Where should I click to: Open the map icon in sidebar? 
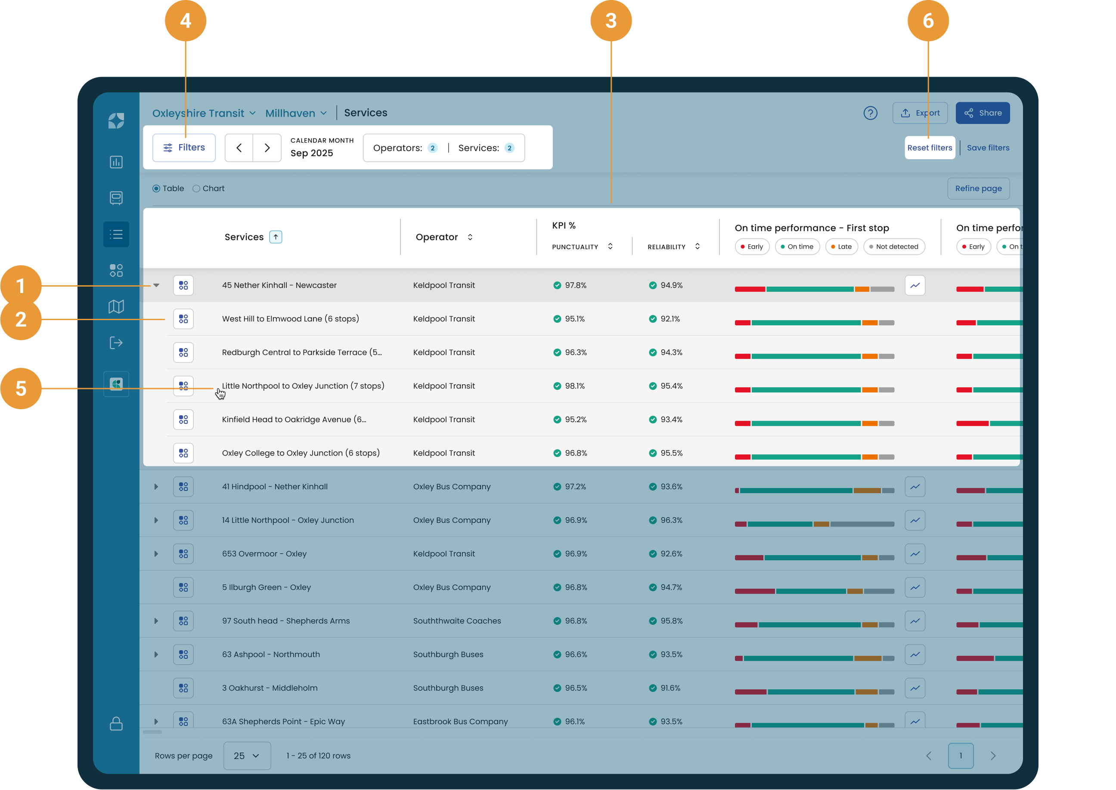click(x=116, y=306)
